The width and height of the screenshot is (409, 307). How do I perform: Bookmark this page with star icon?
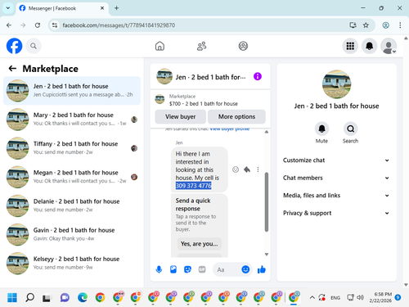coord(366,25)
